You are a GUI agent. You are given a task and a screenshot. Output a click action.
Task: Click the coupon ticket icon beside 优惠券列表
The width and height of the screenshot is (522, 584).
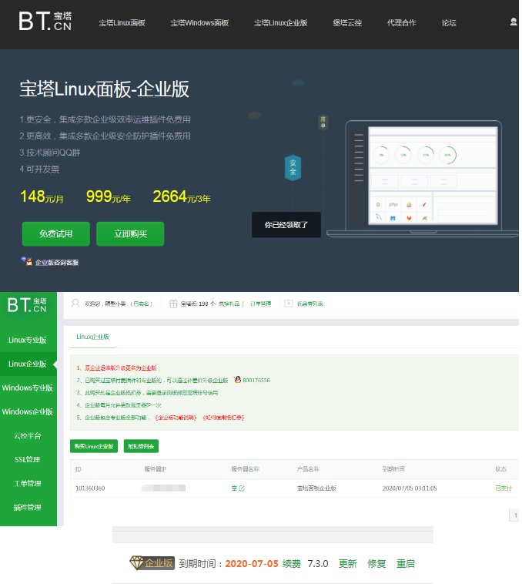[x=289, y=304]
